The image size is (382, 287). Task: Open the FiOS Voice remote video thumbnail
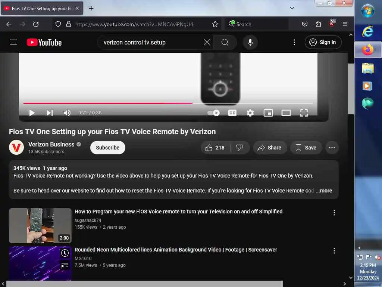(40, 226)
